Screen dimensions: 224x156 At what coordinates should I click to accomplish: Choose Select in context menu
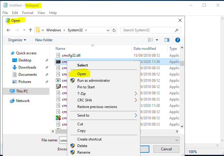click(82, 65)
